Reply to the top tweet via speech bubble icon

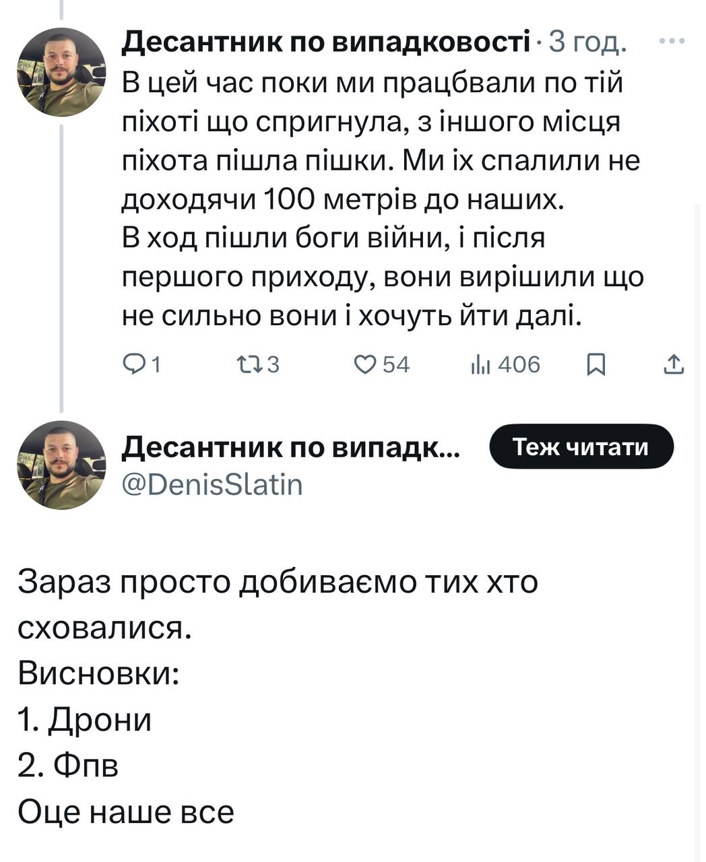[134, 365]
